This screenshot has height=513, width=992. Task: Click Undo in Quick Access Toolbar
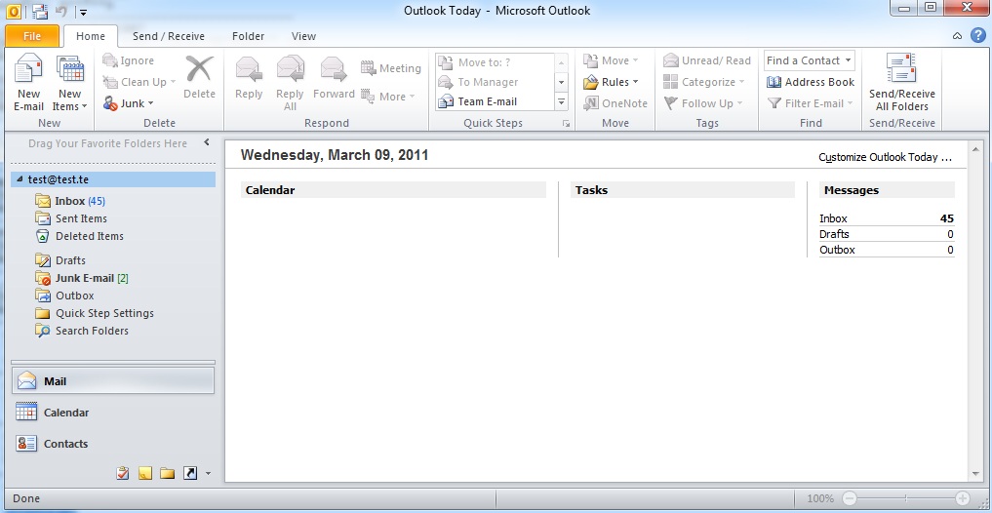coord(61,11)
